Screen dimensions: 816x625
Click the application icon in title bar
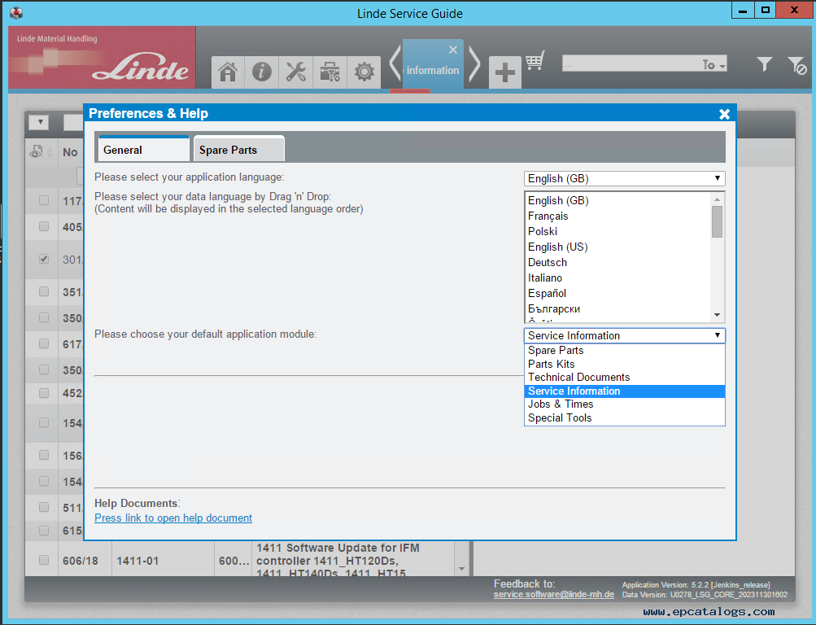[16, 12]
